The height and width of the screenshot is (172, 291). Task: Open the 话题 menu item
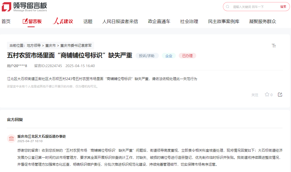(88, 21)
